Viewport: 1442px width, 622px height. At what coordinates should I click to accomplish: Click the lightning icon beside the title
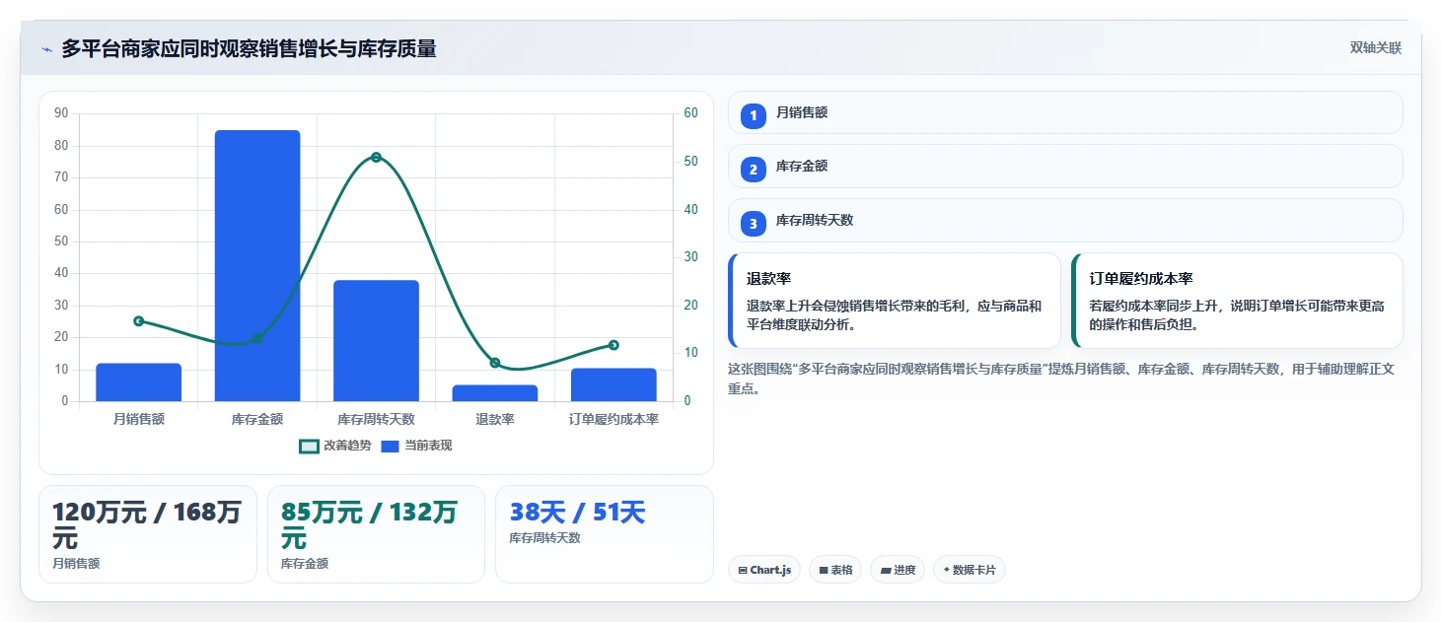pyautogui.click(x=46, y=49)
